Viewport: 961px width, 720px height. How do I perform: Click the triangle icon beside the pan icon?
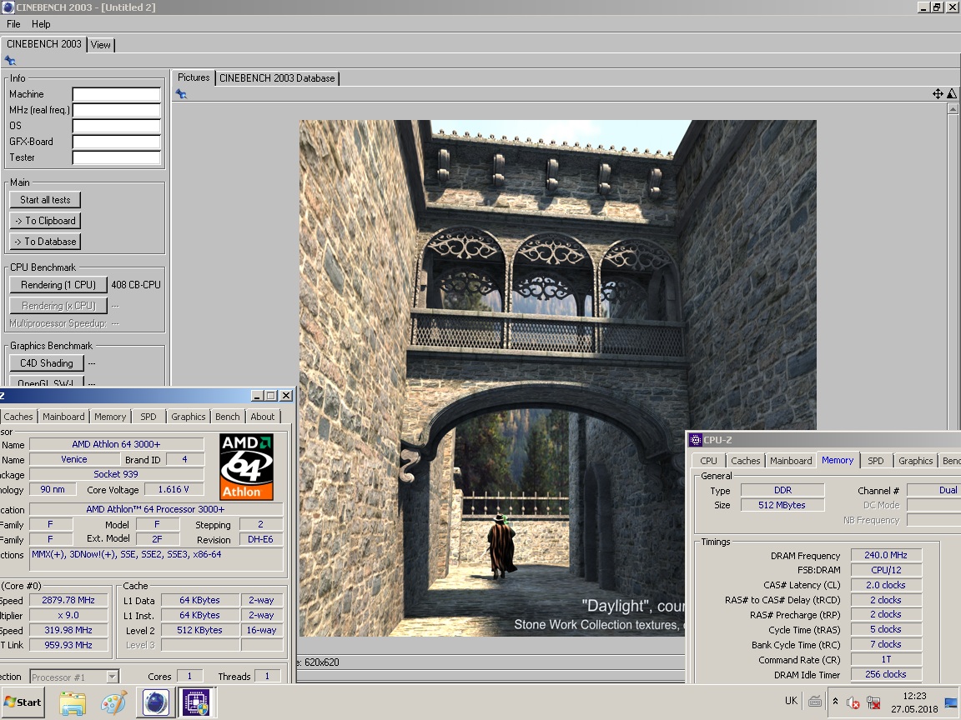[x=951, y=93]
